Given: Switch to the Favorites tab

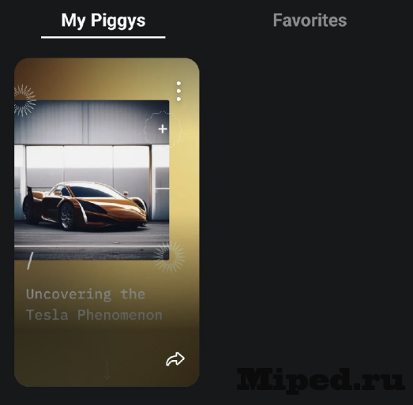Looking at the screenshot, I should 310,21.
